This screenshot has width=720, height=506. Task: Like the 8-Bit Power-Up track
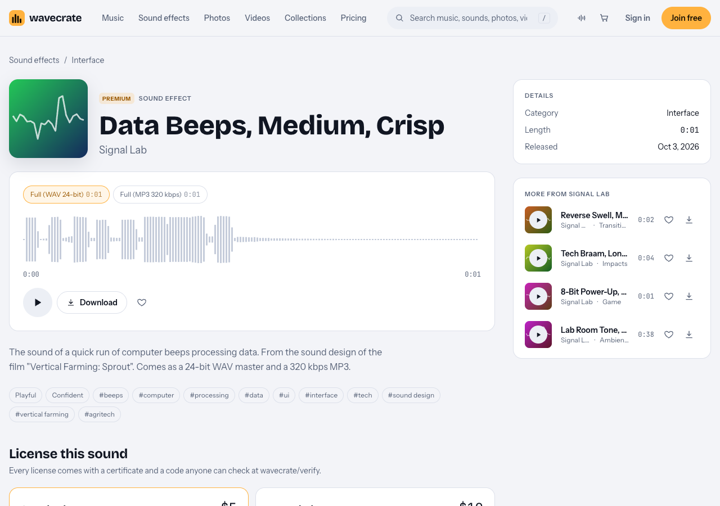pyautogui.click(x=669, y=296)
